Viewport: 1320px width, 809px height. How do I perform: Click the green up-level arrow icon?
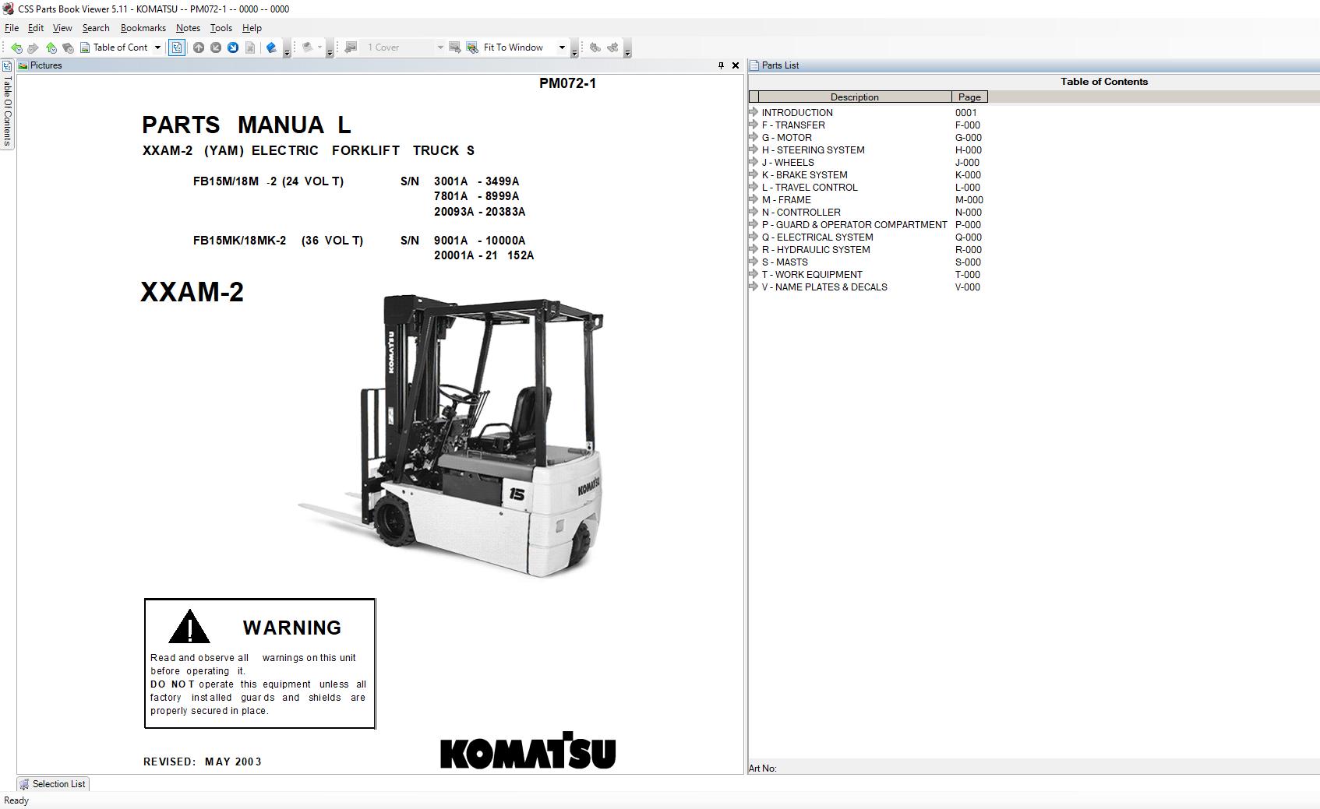point(51,47)
